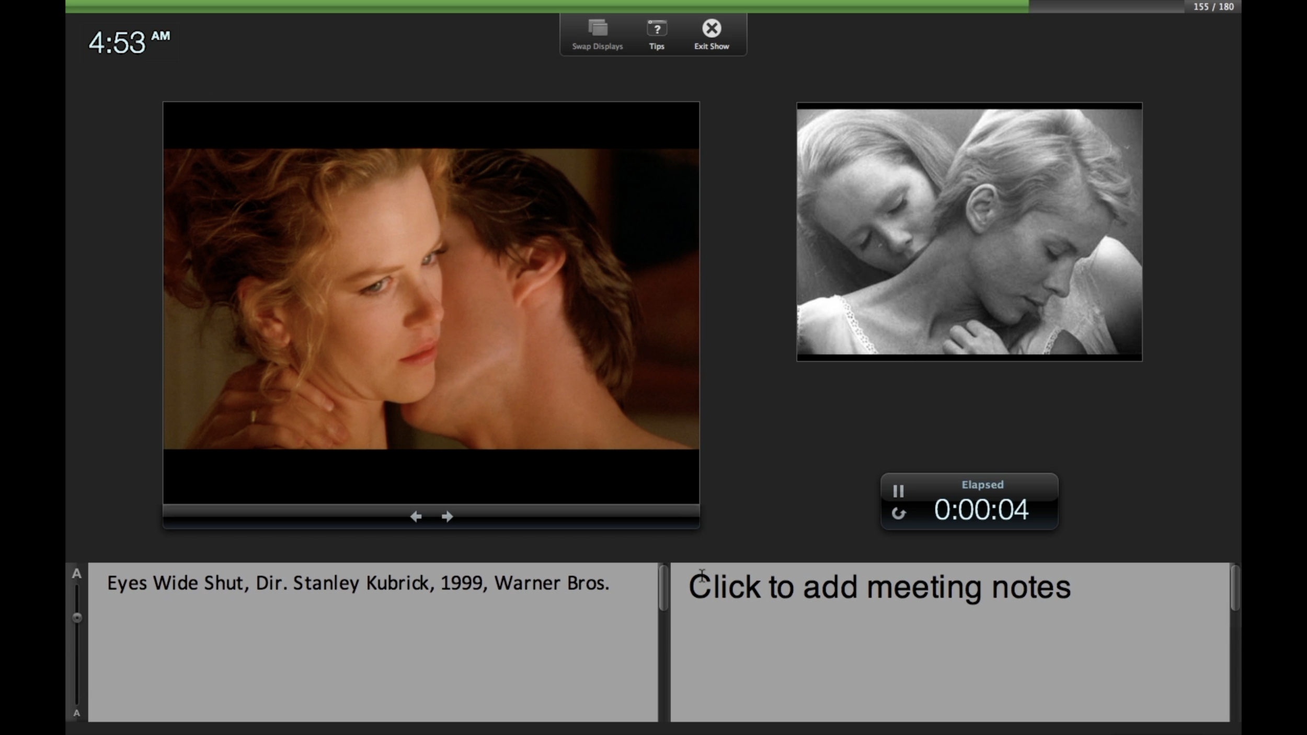Decrease notes text size with small A
The image size is (1307, 735).
(x=76, y=713)
